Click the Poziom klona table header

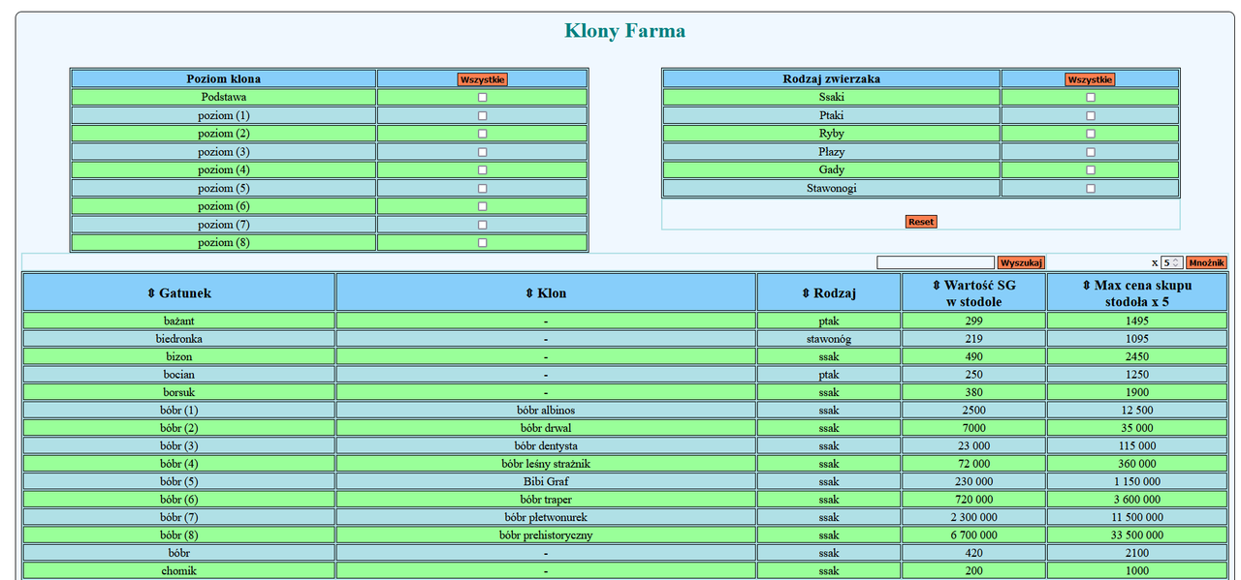[224, 79]
